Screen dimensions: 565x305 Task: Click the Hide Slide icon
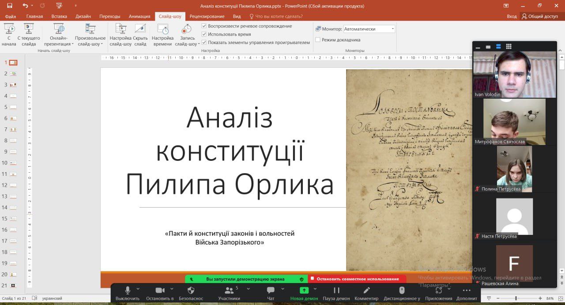pos(140,30)
